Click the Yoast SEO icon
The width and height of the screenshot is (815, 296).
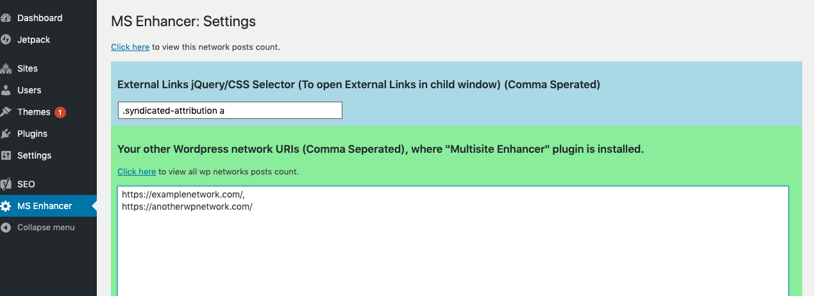(6, 184)
